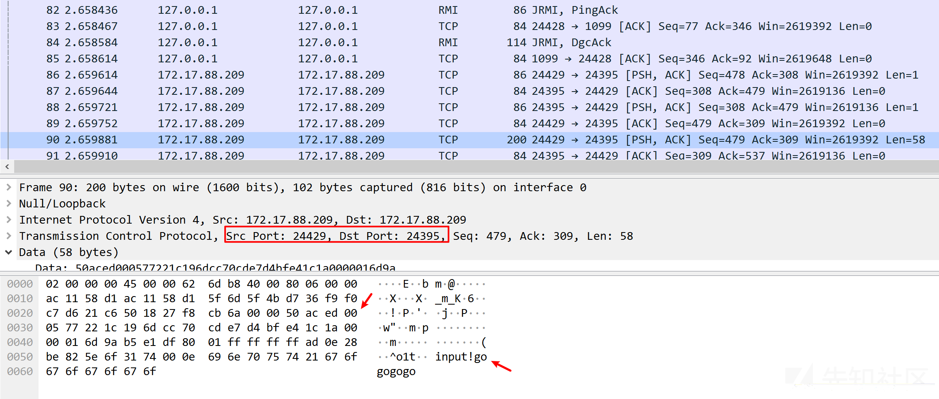Select packet 89 ACK Seq=479 Ack=309 row

[469, 123]
